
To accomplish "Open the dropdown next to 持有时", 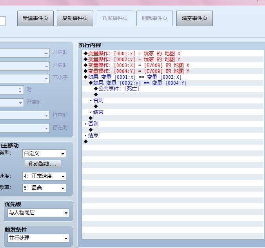I will coord(25,115).
